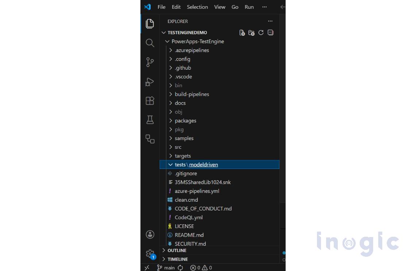Viewport: 406px width, 271px height.
Task: Refresh the Explorer view
Action: 261,32
